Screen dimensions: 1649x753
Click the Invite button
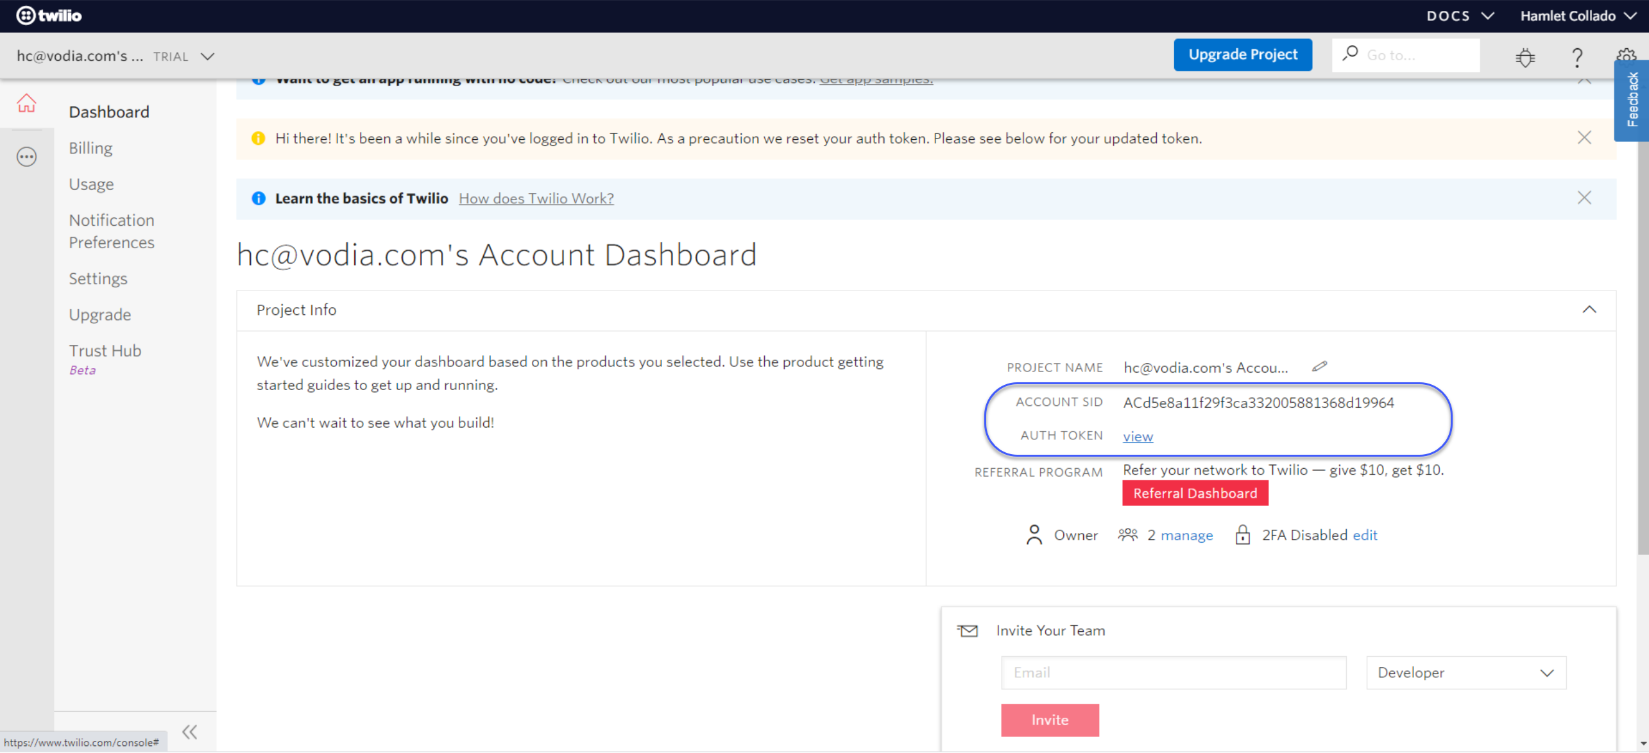point(1050,720)
